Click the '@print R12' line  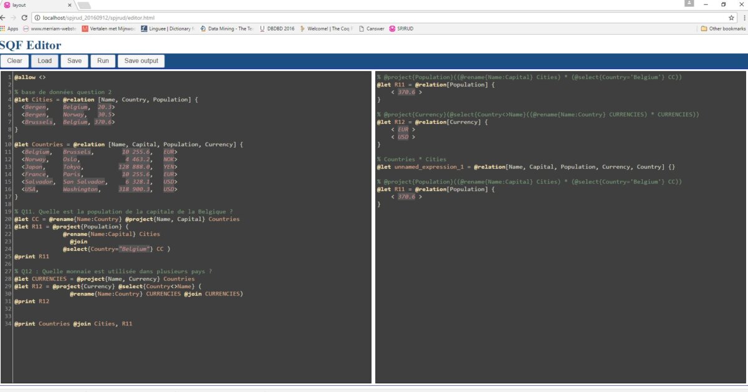32,301
